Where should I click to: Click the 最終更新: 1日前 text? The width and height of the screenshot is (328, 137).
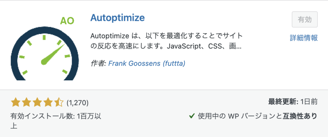(x=293, y=102)
